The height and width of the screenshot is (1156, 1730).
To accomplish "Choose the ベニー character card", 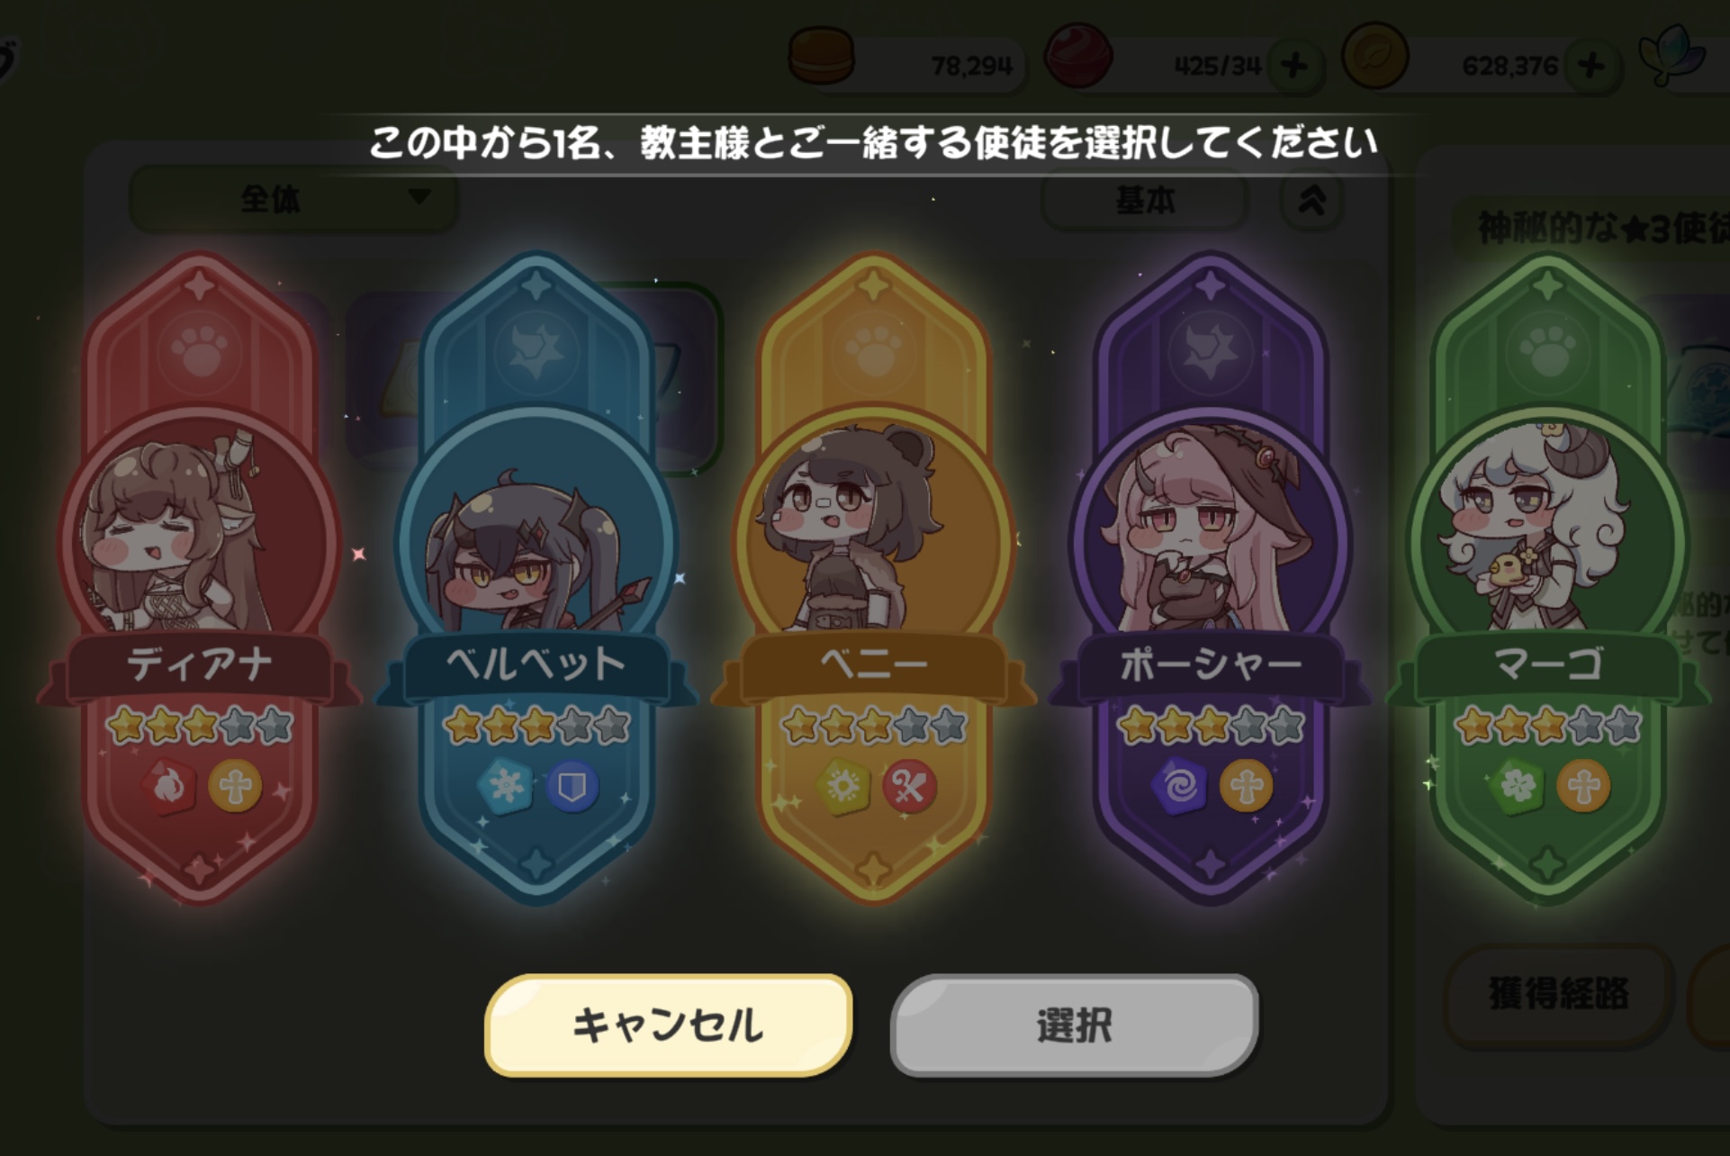I will [874, 578].
